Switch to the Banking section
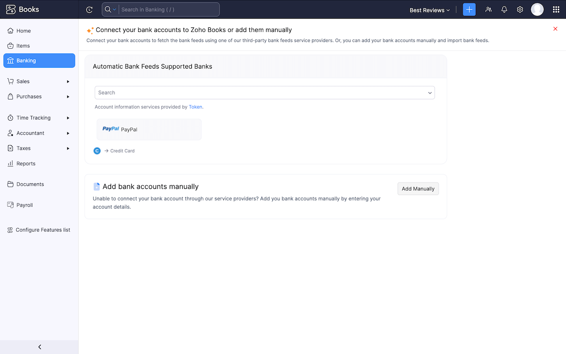 (x=26, y=61)
